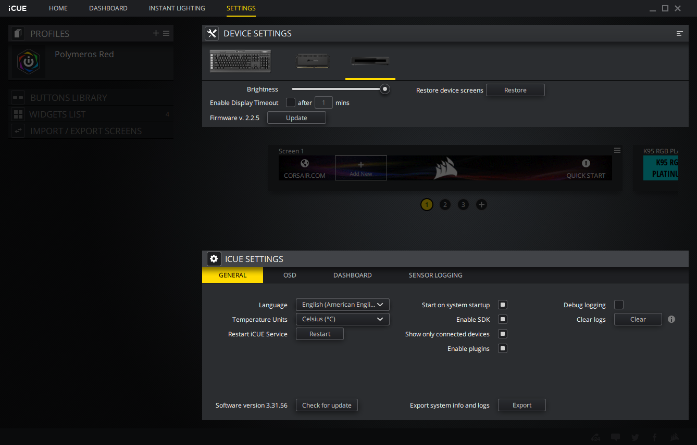This screenshot has height=445, width=697.
Task: Open the Dashboard top menu item
Action: 108,8
